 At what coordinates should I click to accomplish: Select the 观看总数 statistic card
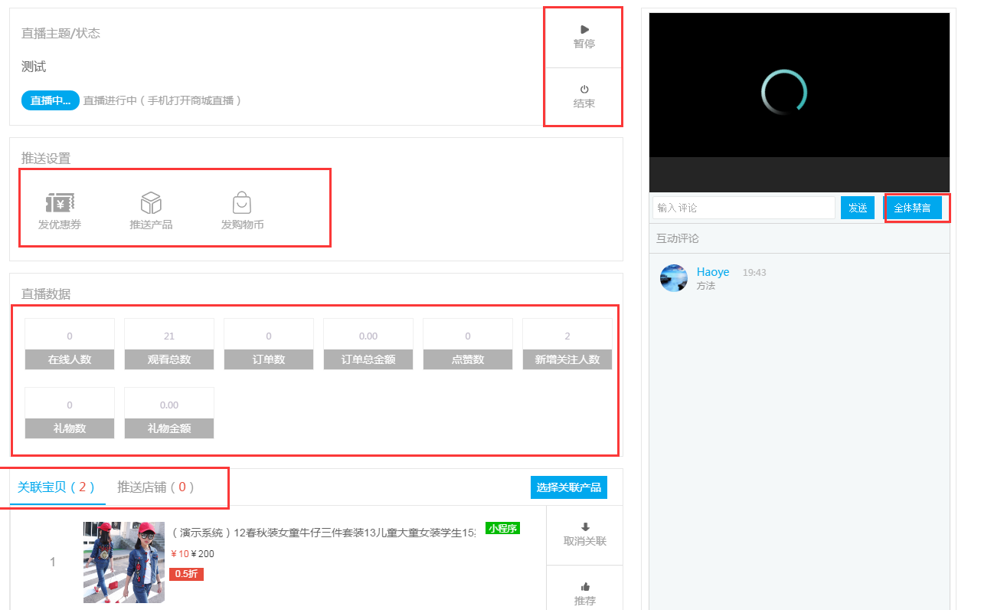click(169, 344)
